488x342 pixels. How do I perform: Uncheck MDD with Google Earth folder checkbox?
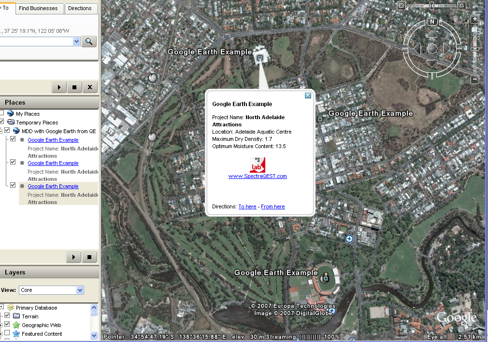7,131
